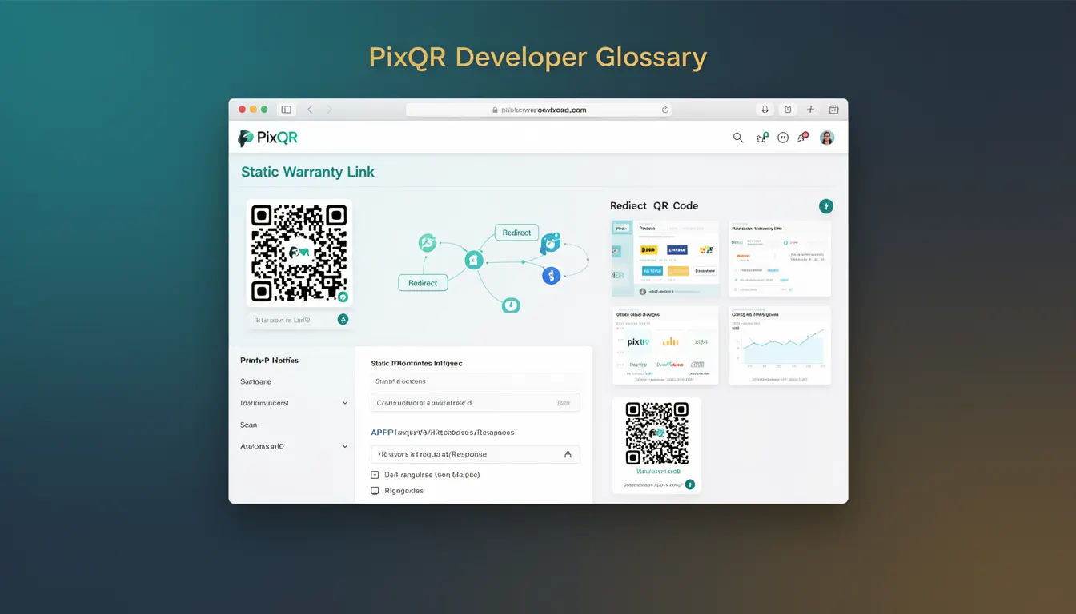Viewport: 1076px width, 614px height.
Task: Click green icon on the small QR card
Action: (x=689, y=484)
